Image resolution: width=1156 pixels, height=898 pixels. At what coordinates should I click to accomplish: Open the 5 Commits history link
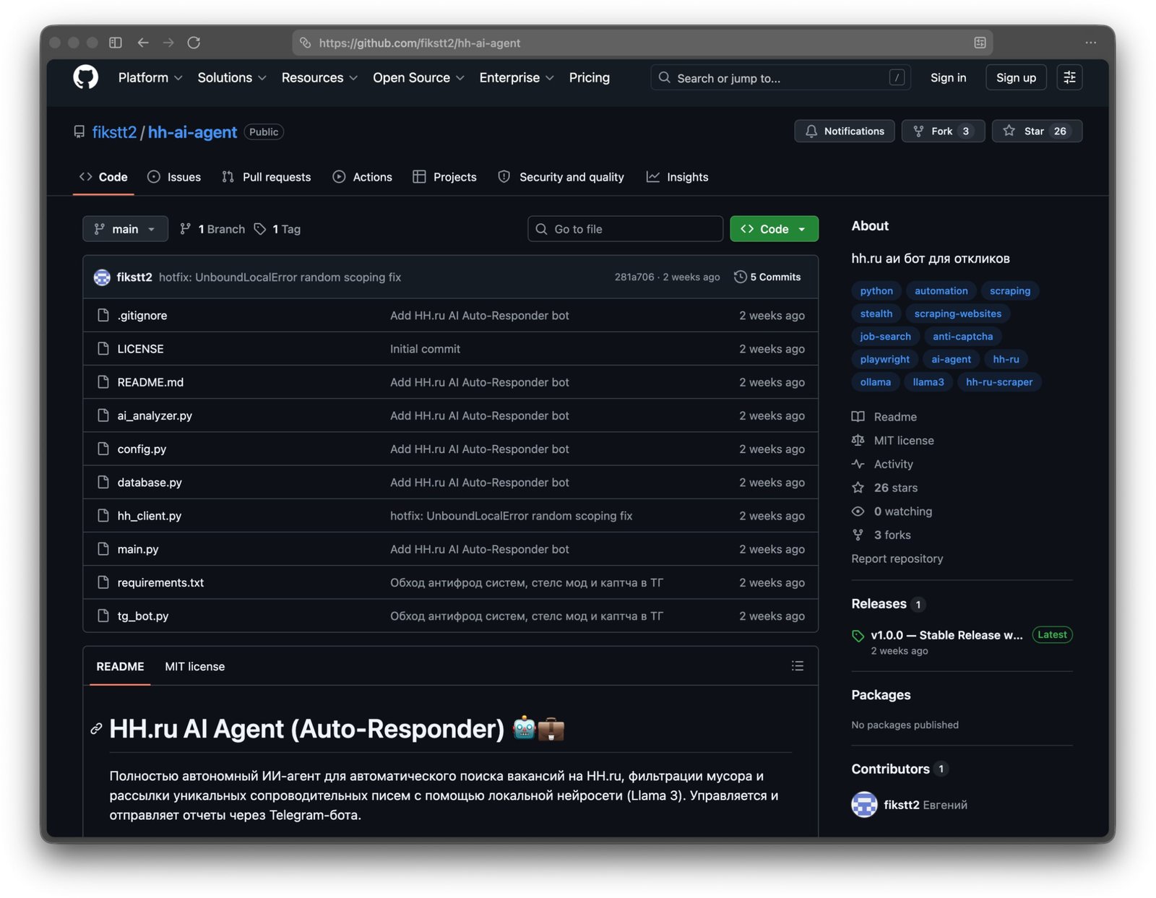pyautogui.click(x=767, y=277)
